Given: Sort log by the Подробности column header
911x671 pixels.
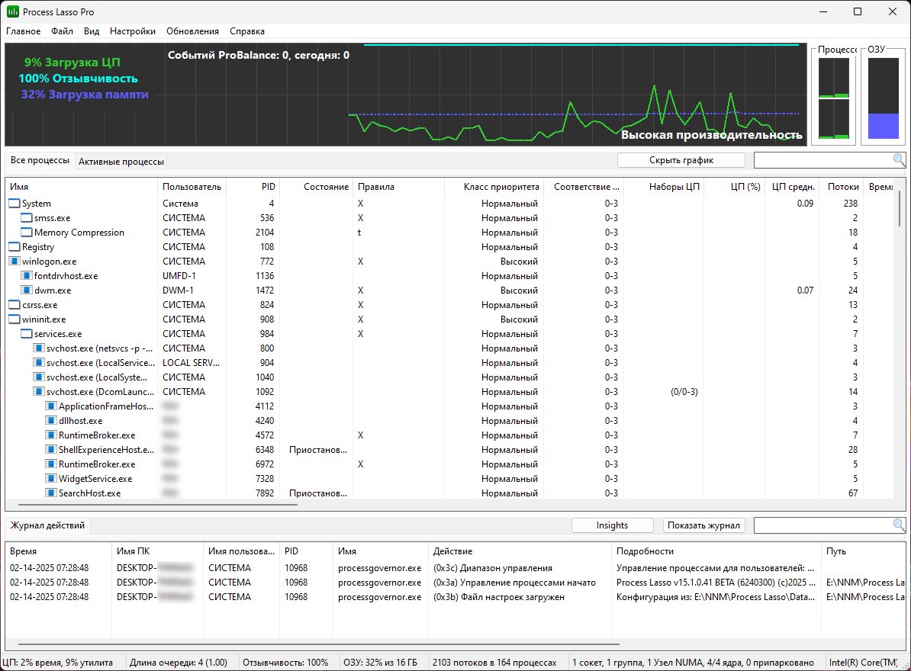Looking at the screenshot, I should 716,551.
